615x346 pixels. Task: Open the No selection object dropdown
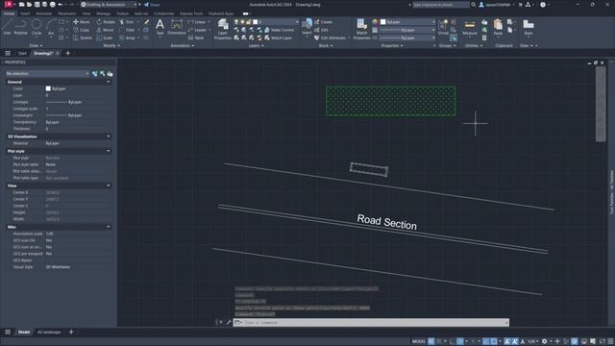(x=47, y=73)
